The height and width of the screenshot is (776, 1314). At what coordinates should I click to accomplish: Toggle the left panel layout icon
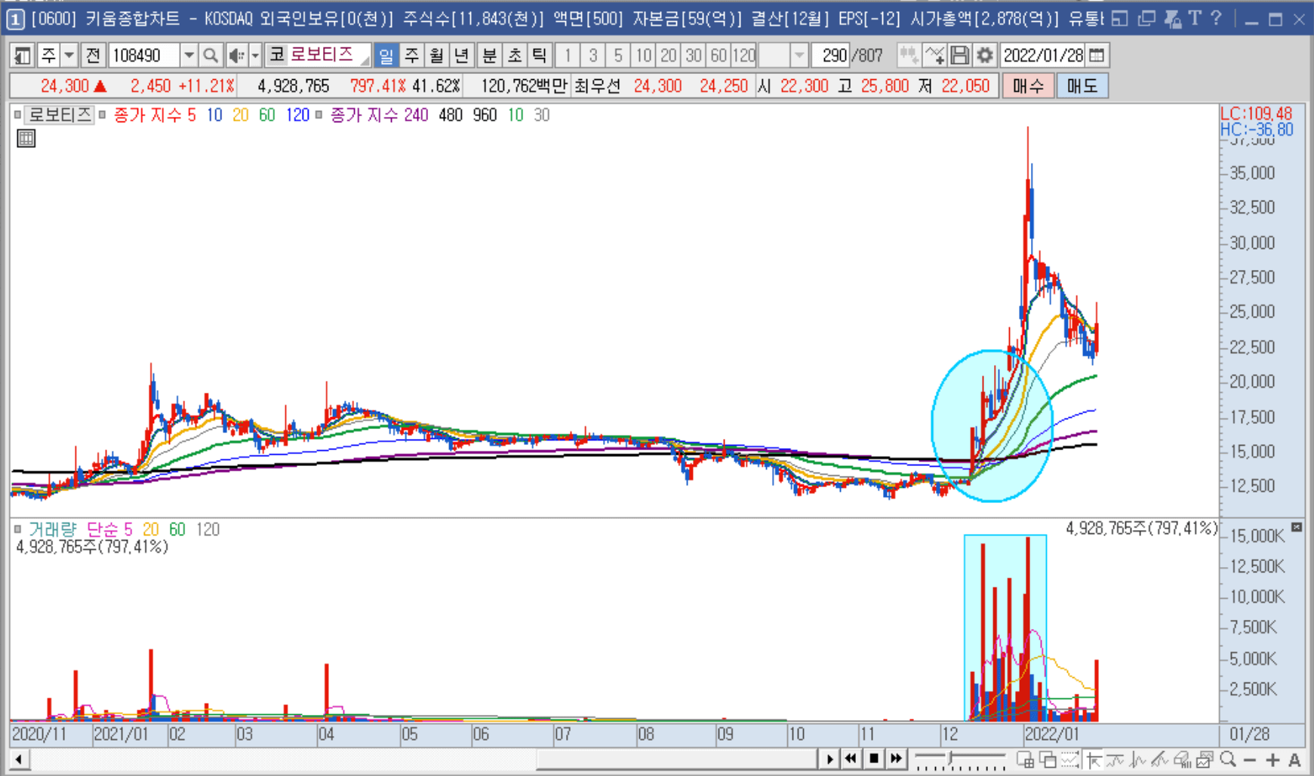click(23, 55)
